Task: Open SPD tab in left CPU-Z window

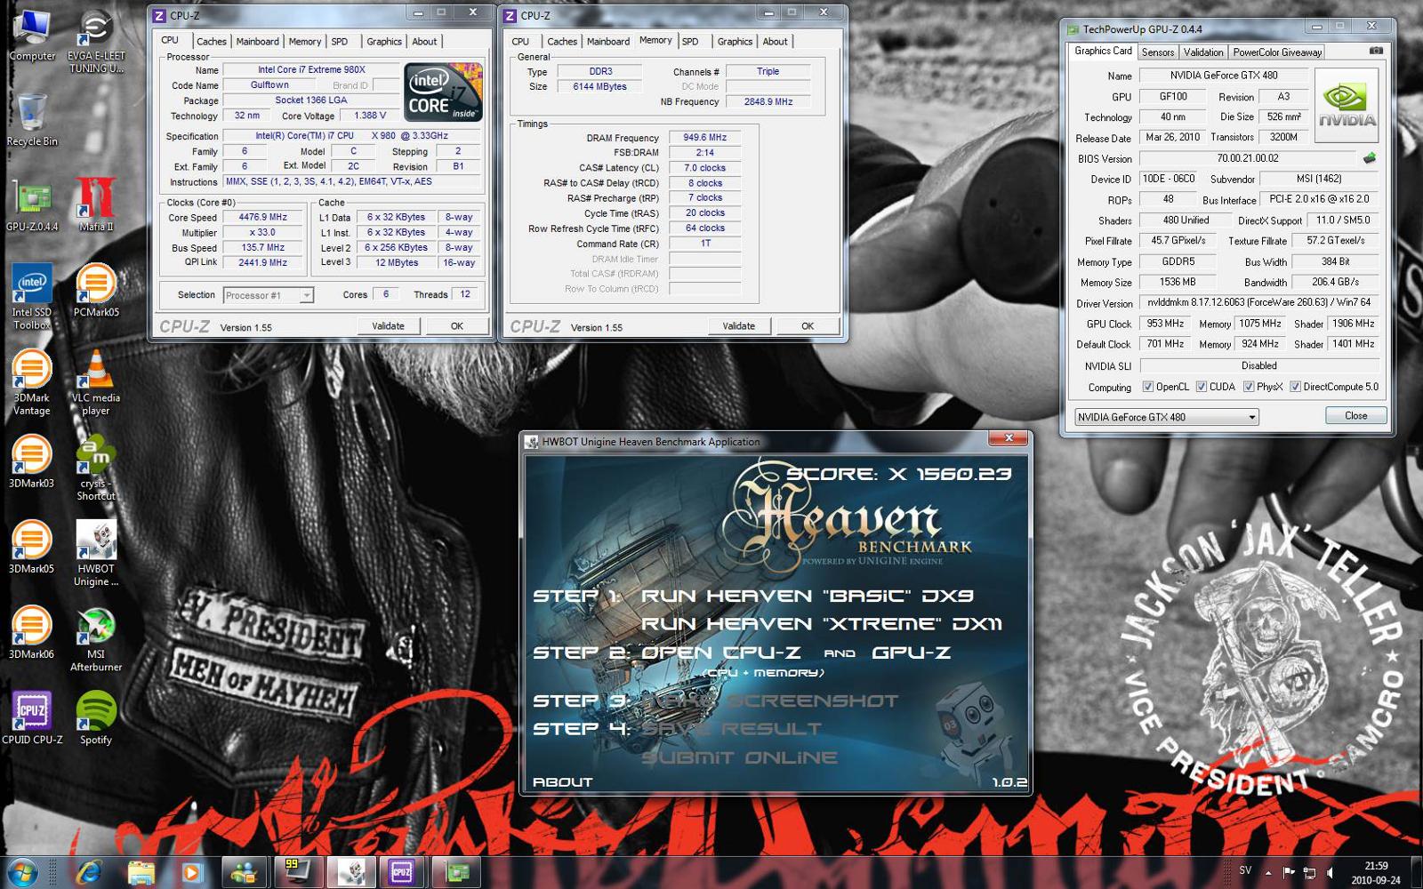Action: pyautogui.click(x=340, y=42)
